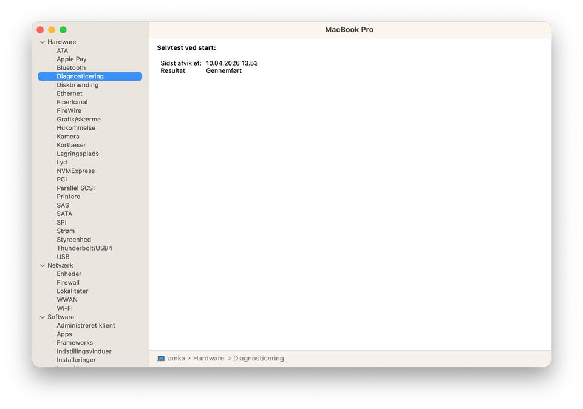Select Apple Pay in the sidebar
The image size is (583, 409).
coord(72,59)
